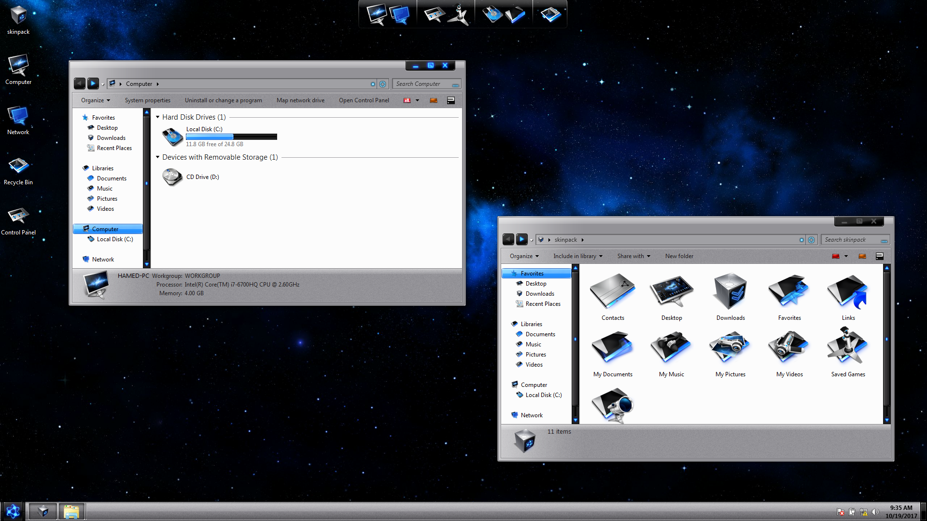Open the Share with menu
The image size is (927, 521).
(633, 256)
